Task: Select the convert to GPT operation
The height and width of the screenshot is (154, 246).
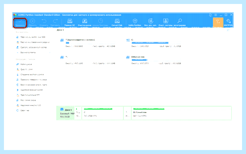Action: click(x=28, y=95)
